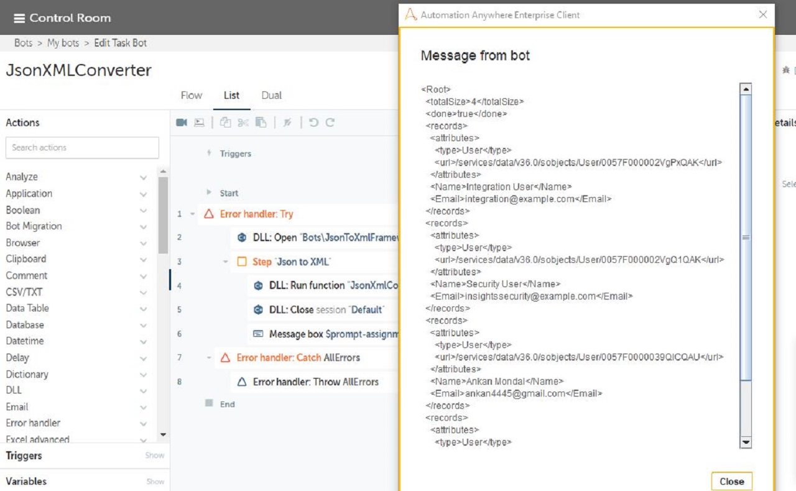Click the message dialog scrollbar up arrow
796x491 pixels.
[x=746, y=89]
